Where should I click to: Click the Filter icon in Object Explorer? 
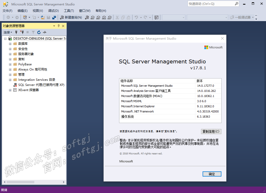33,32
